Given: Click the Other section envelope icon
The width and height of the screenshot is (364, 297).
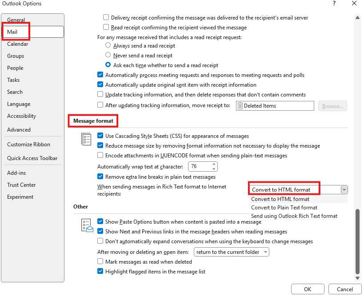Looking at the screenshot, I should 87,225.
